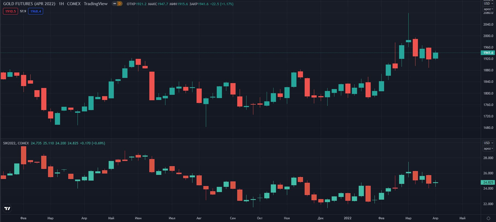Click the Июн label on time axis
The image size is (496, 222).
click(138, 218)
